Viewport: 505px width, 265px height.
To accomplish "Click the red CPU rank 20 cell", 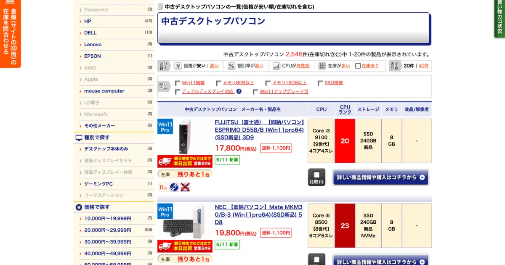I will 345,141.
